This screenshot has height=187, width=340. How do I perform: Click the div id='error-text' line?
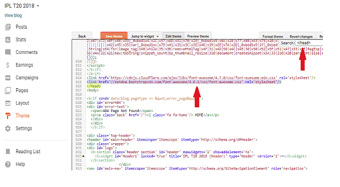pyautogui.click(x=107, y=107)
